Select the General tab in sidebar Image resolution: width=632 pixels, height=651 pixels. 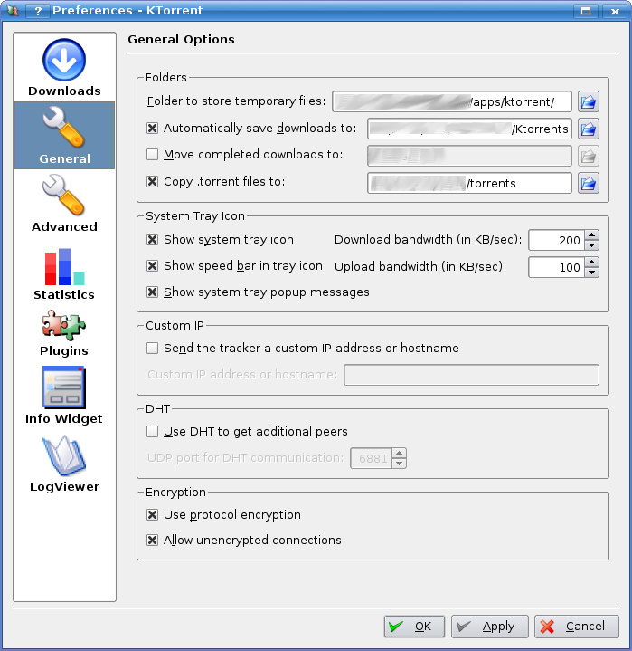pos(64,136)
